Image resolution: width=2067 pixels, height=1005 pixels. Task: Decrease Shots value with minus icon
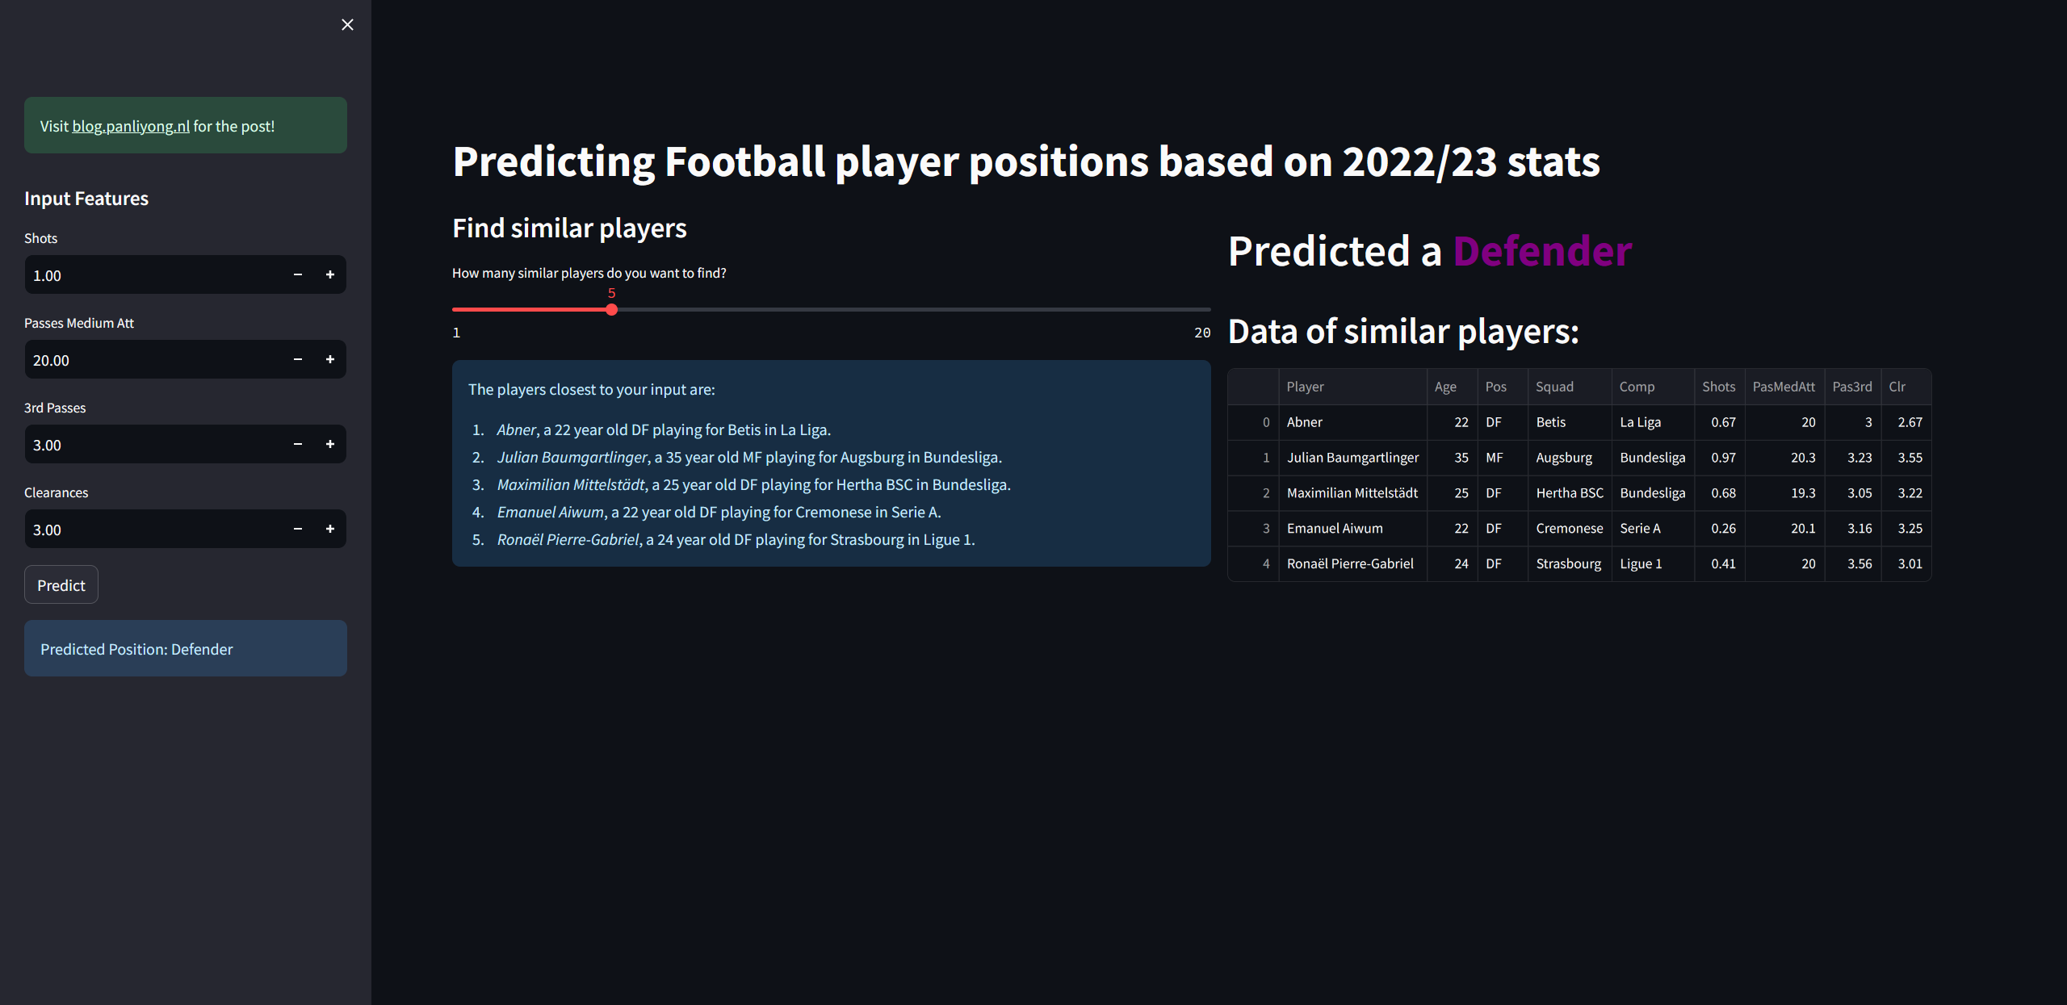[298, 275]
